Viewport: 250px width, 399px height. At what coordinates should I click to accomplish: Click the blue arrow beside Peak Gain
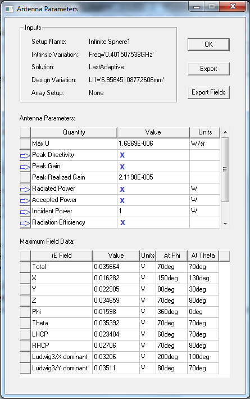pos(25,167)
